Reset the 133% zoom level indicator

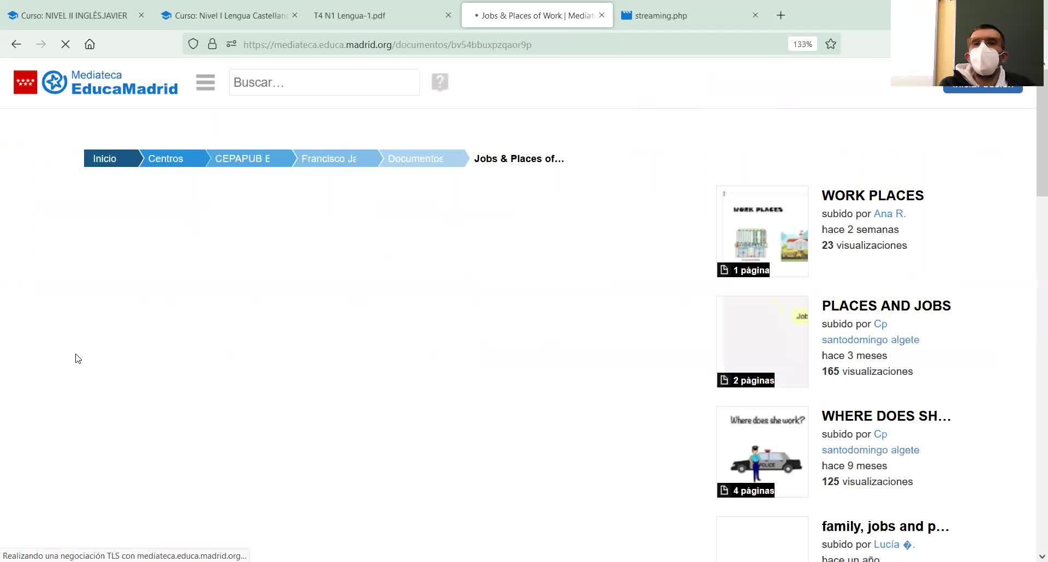tap(802, 44)
